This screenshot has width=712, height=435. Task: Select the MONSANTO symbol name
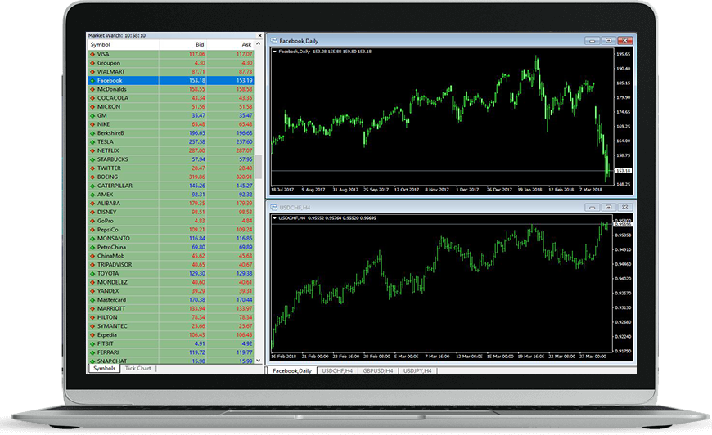pos(114,239)
